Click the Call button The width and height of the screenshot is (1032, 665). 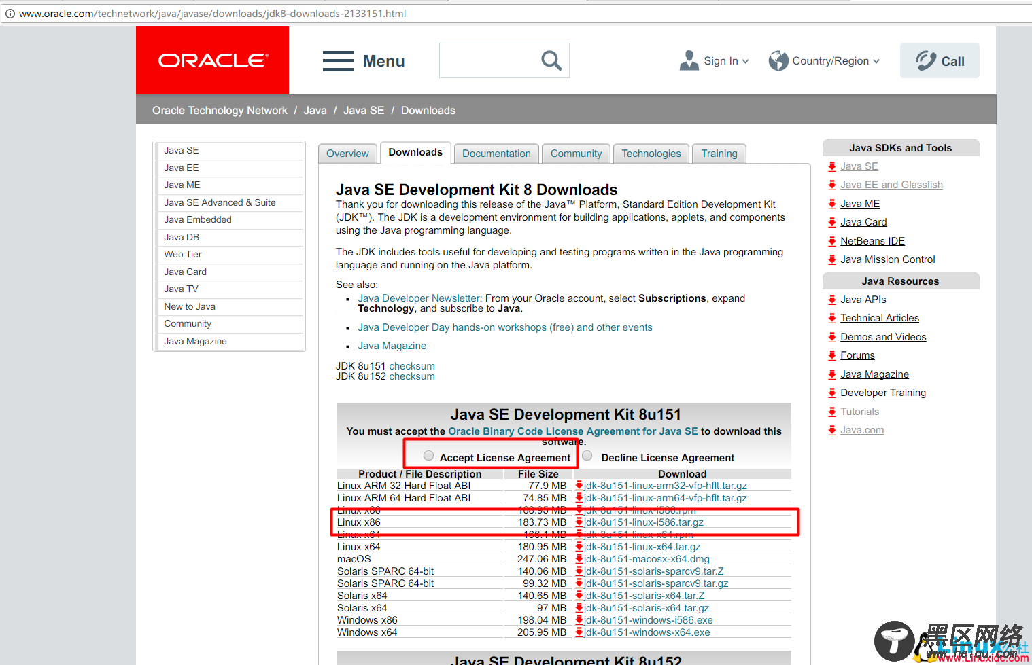(x=940, y=60)
